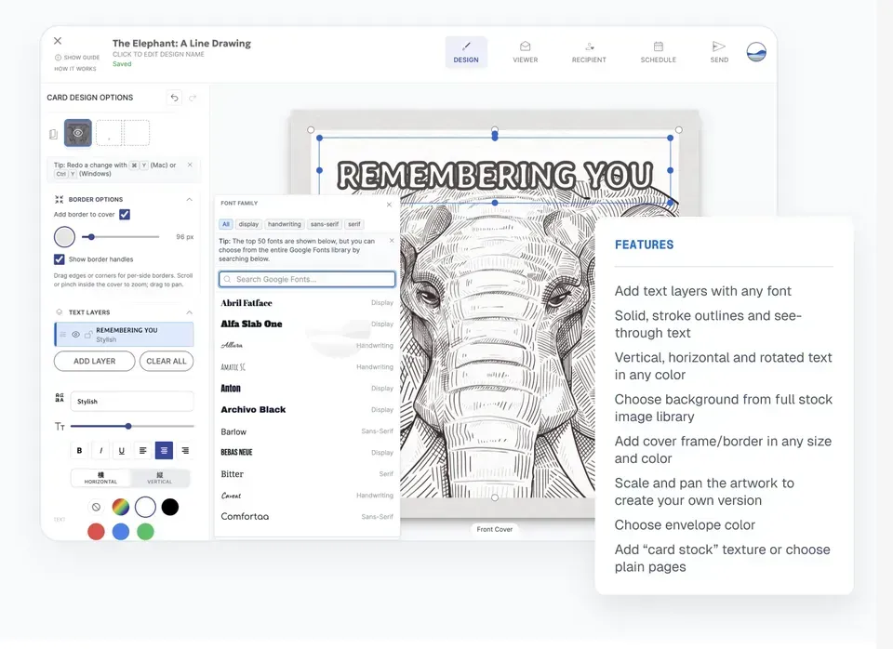Image resolution: width=893 pixels, height=649 pixels.
Task: Collapse the Text Layers section
Action: pos(189,312)
